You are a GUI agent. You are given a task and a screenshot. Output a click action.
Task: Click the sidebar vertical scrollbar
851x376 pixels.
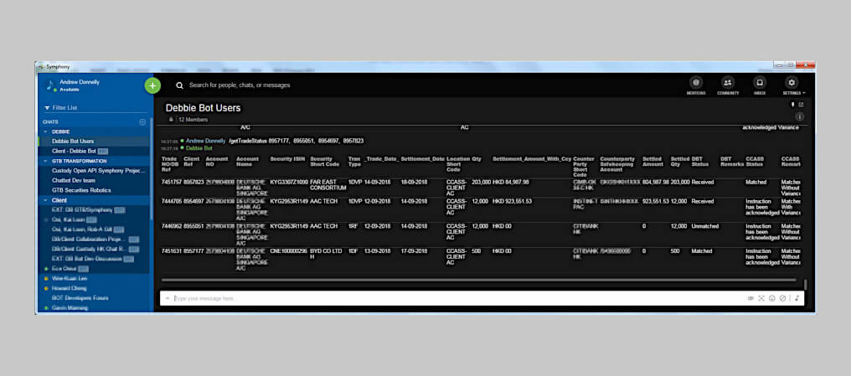pyautogui.click(x=152, y=168)
